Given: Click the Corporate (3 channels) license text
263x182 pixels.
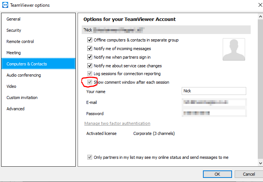Looking at the screenshot, I should [x=154, y=133].
